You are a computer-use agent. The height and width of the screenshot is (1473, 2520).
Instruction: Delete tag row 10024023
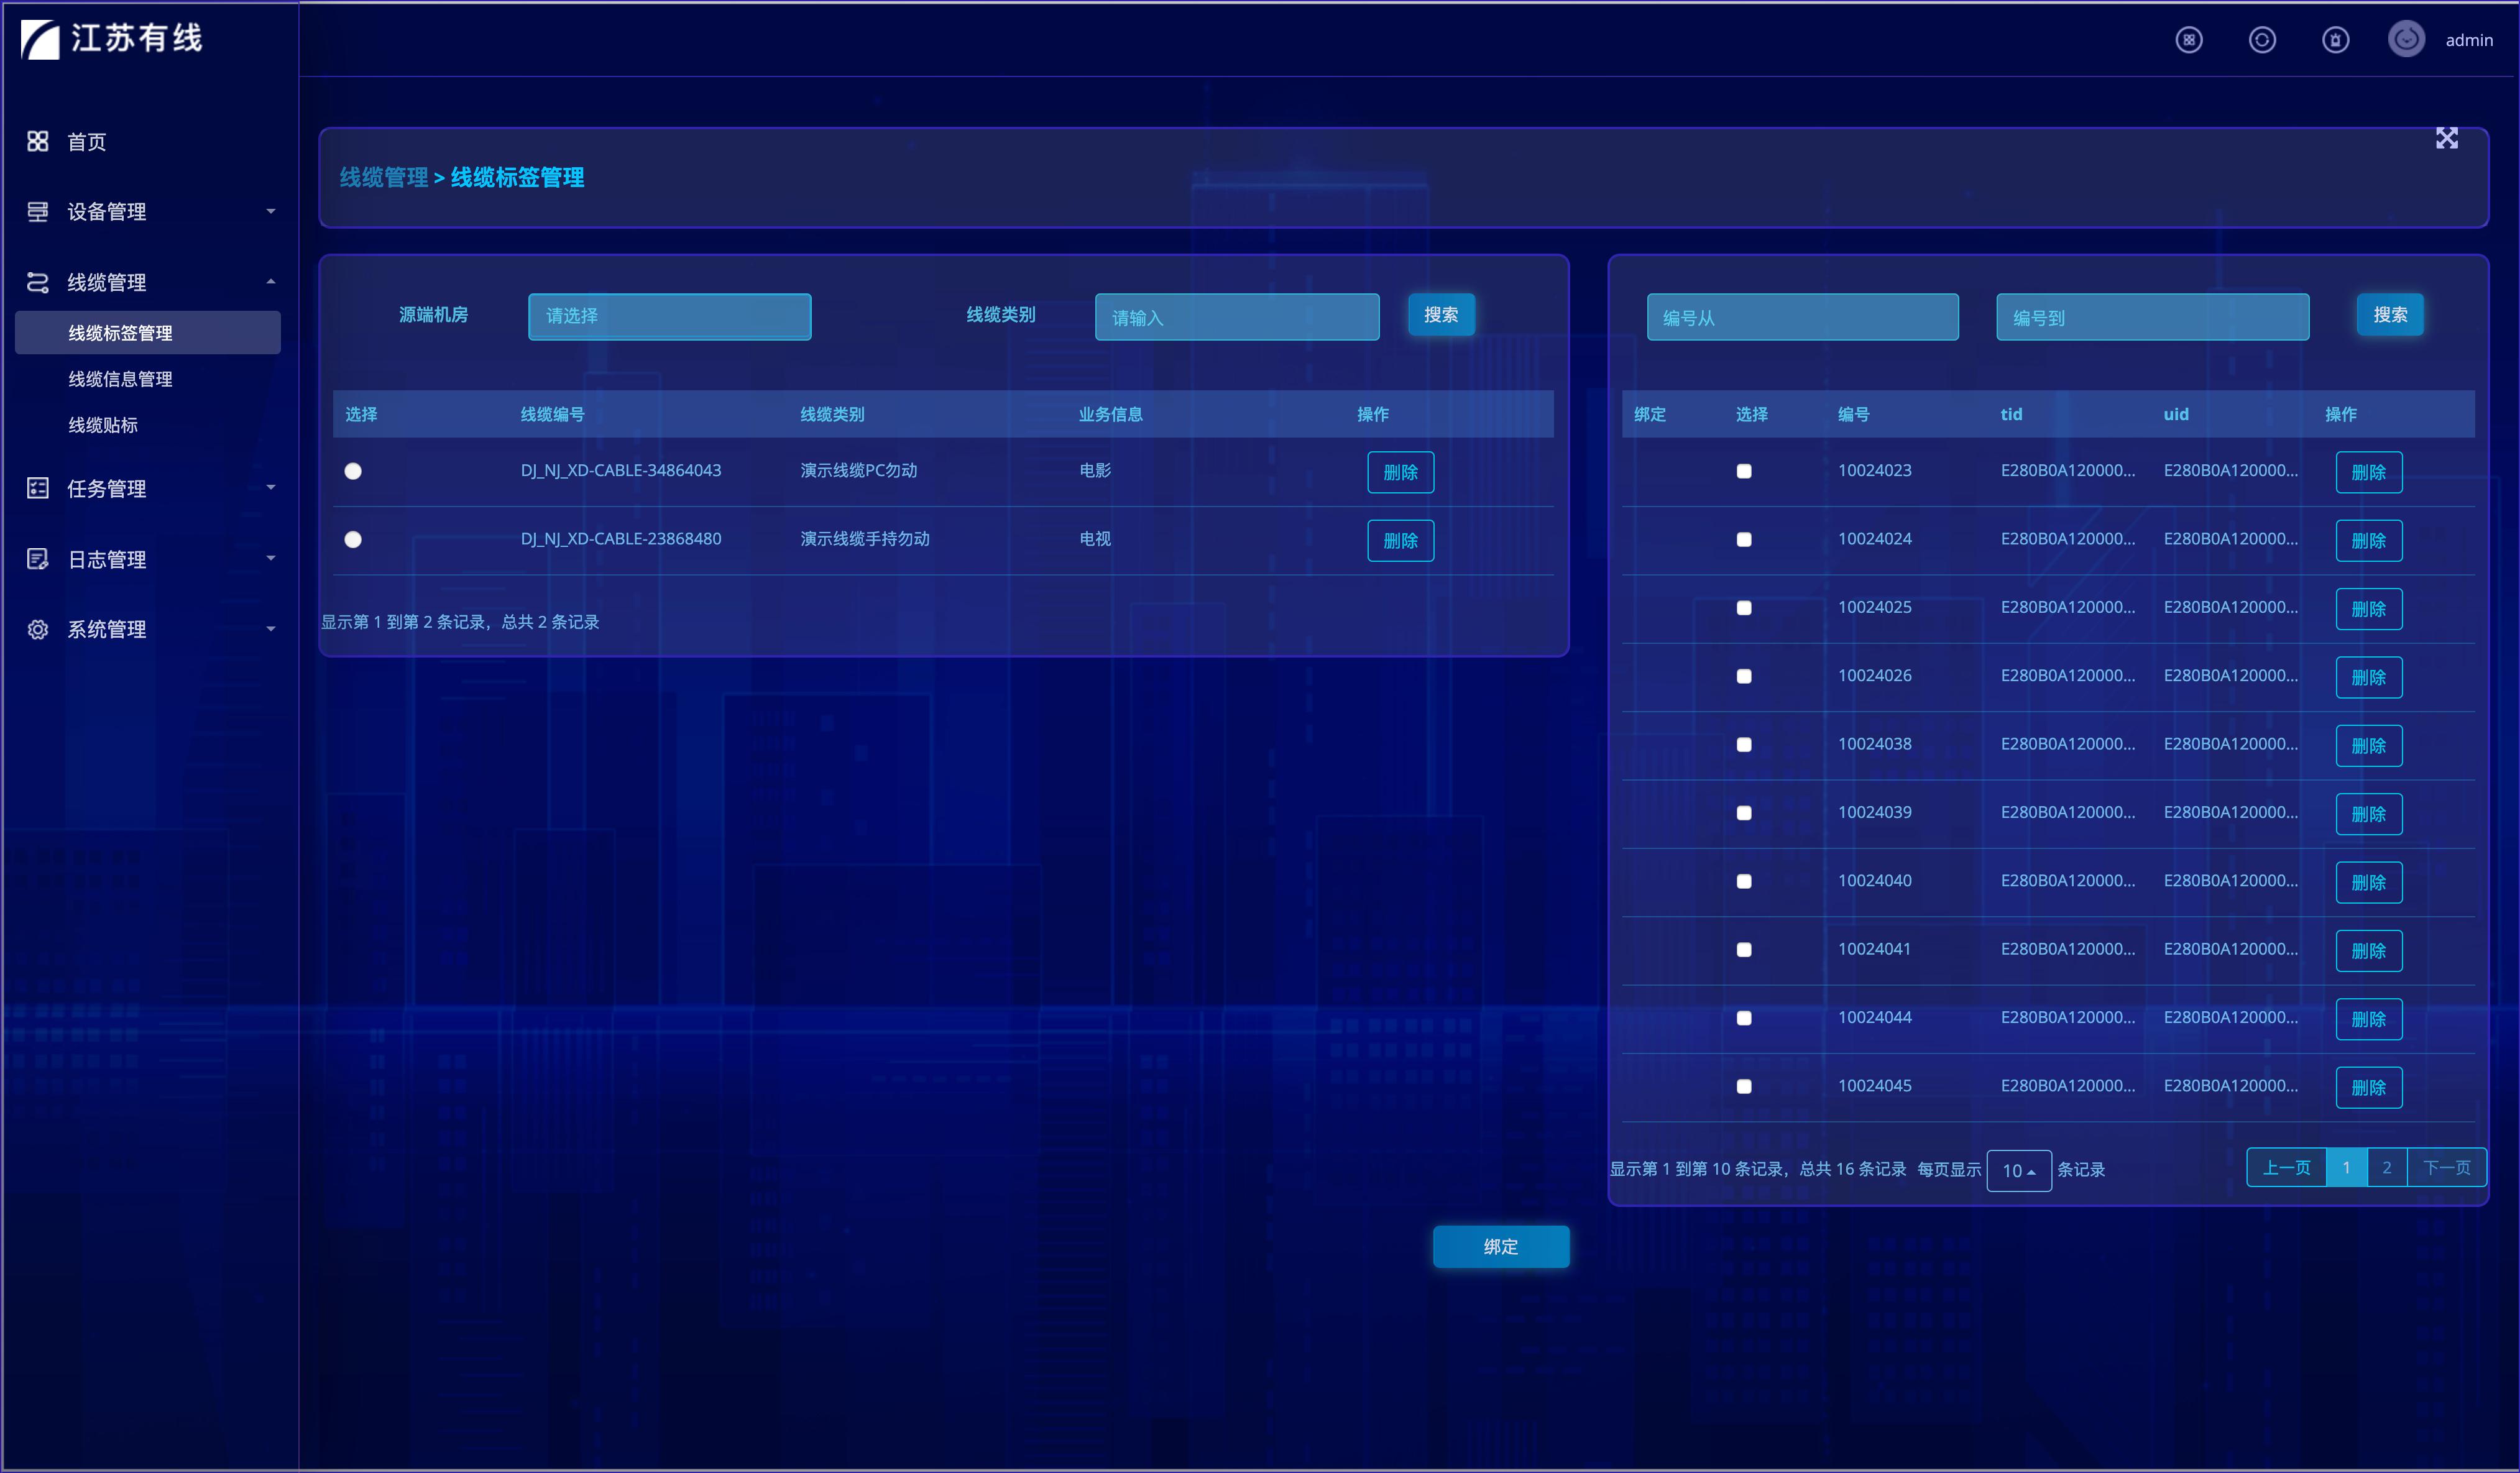click(2369, 472)
